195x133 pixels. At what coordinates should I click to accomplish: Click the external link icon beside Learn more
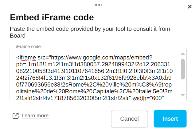click(15, 116)
